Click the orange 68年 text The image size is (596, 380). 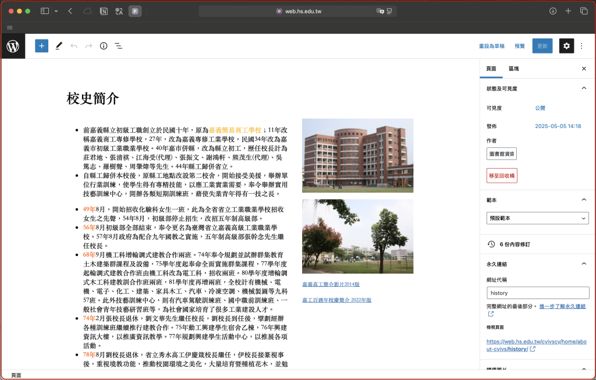(x=89, y=255)
